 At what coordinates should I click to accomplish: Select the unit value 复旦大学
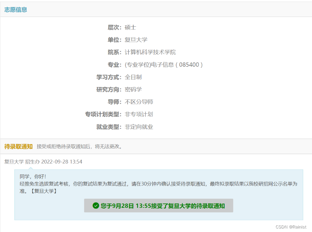136,40
